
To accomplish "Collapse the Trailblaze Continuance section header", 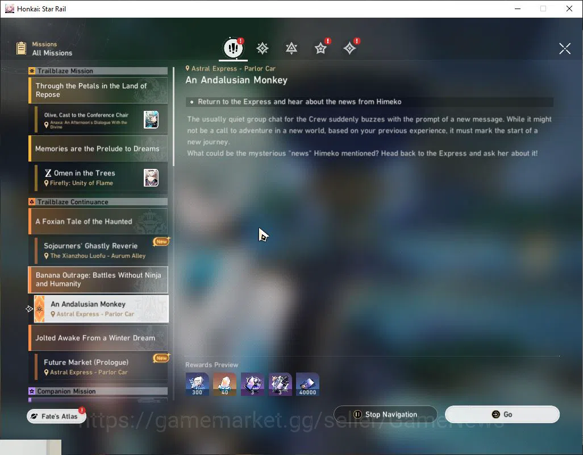I will (98, 202).
